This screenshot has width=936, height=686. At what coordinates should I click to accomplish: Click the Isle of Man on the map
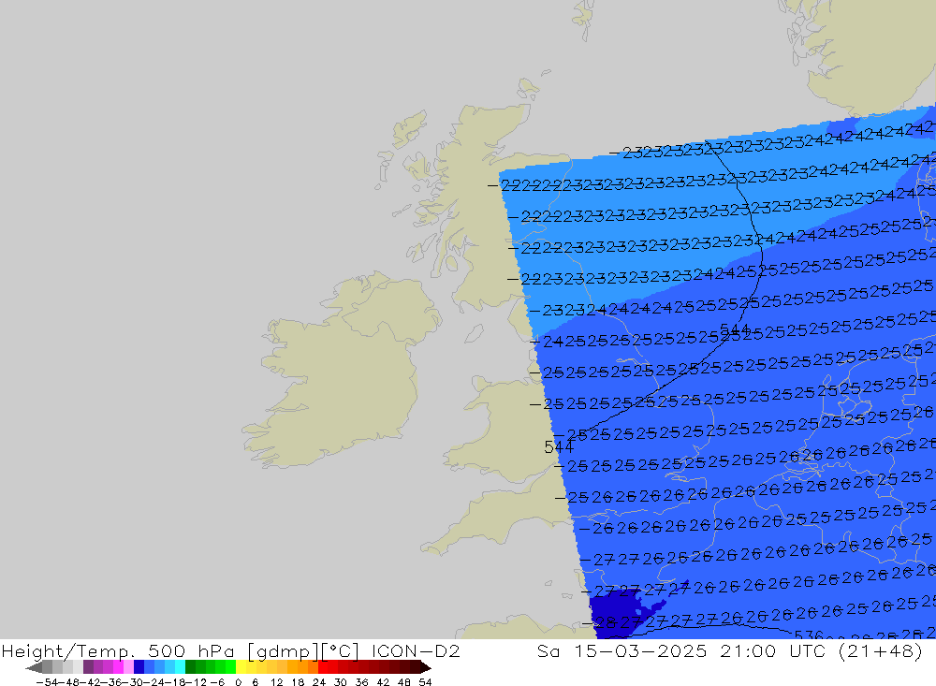[474, 333]
